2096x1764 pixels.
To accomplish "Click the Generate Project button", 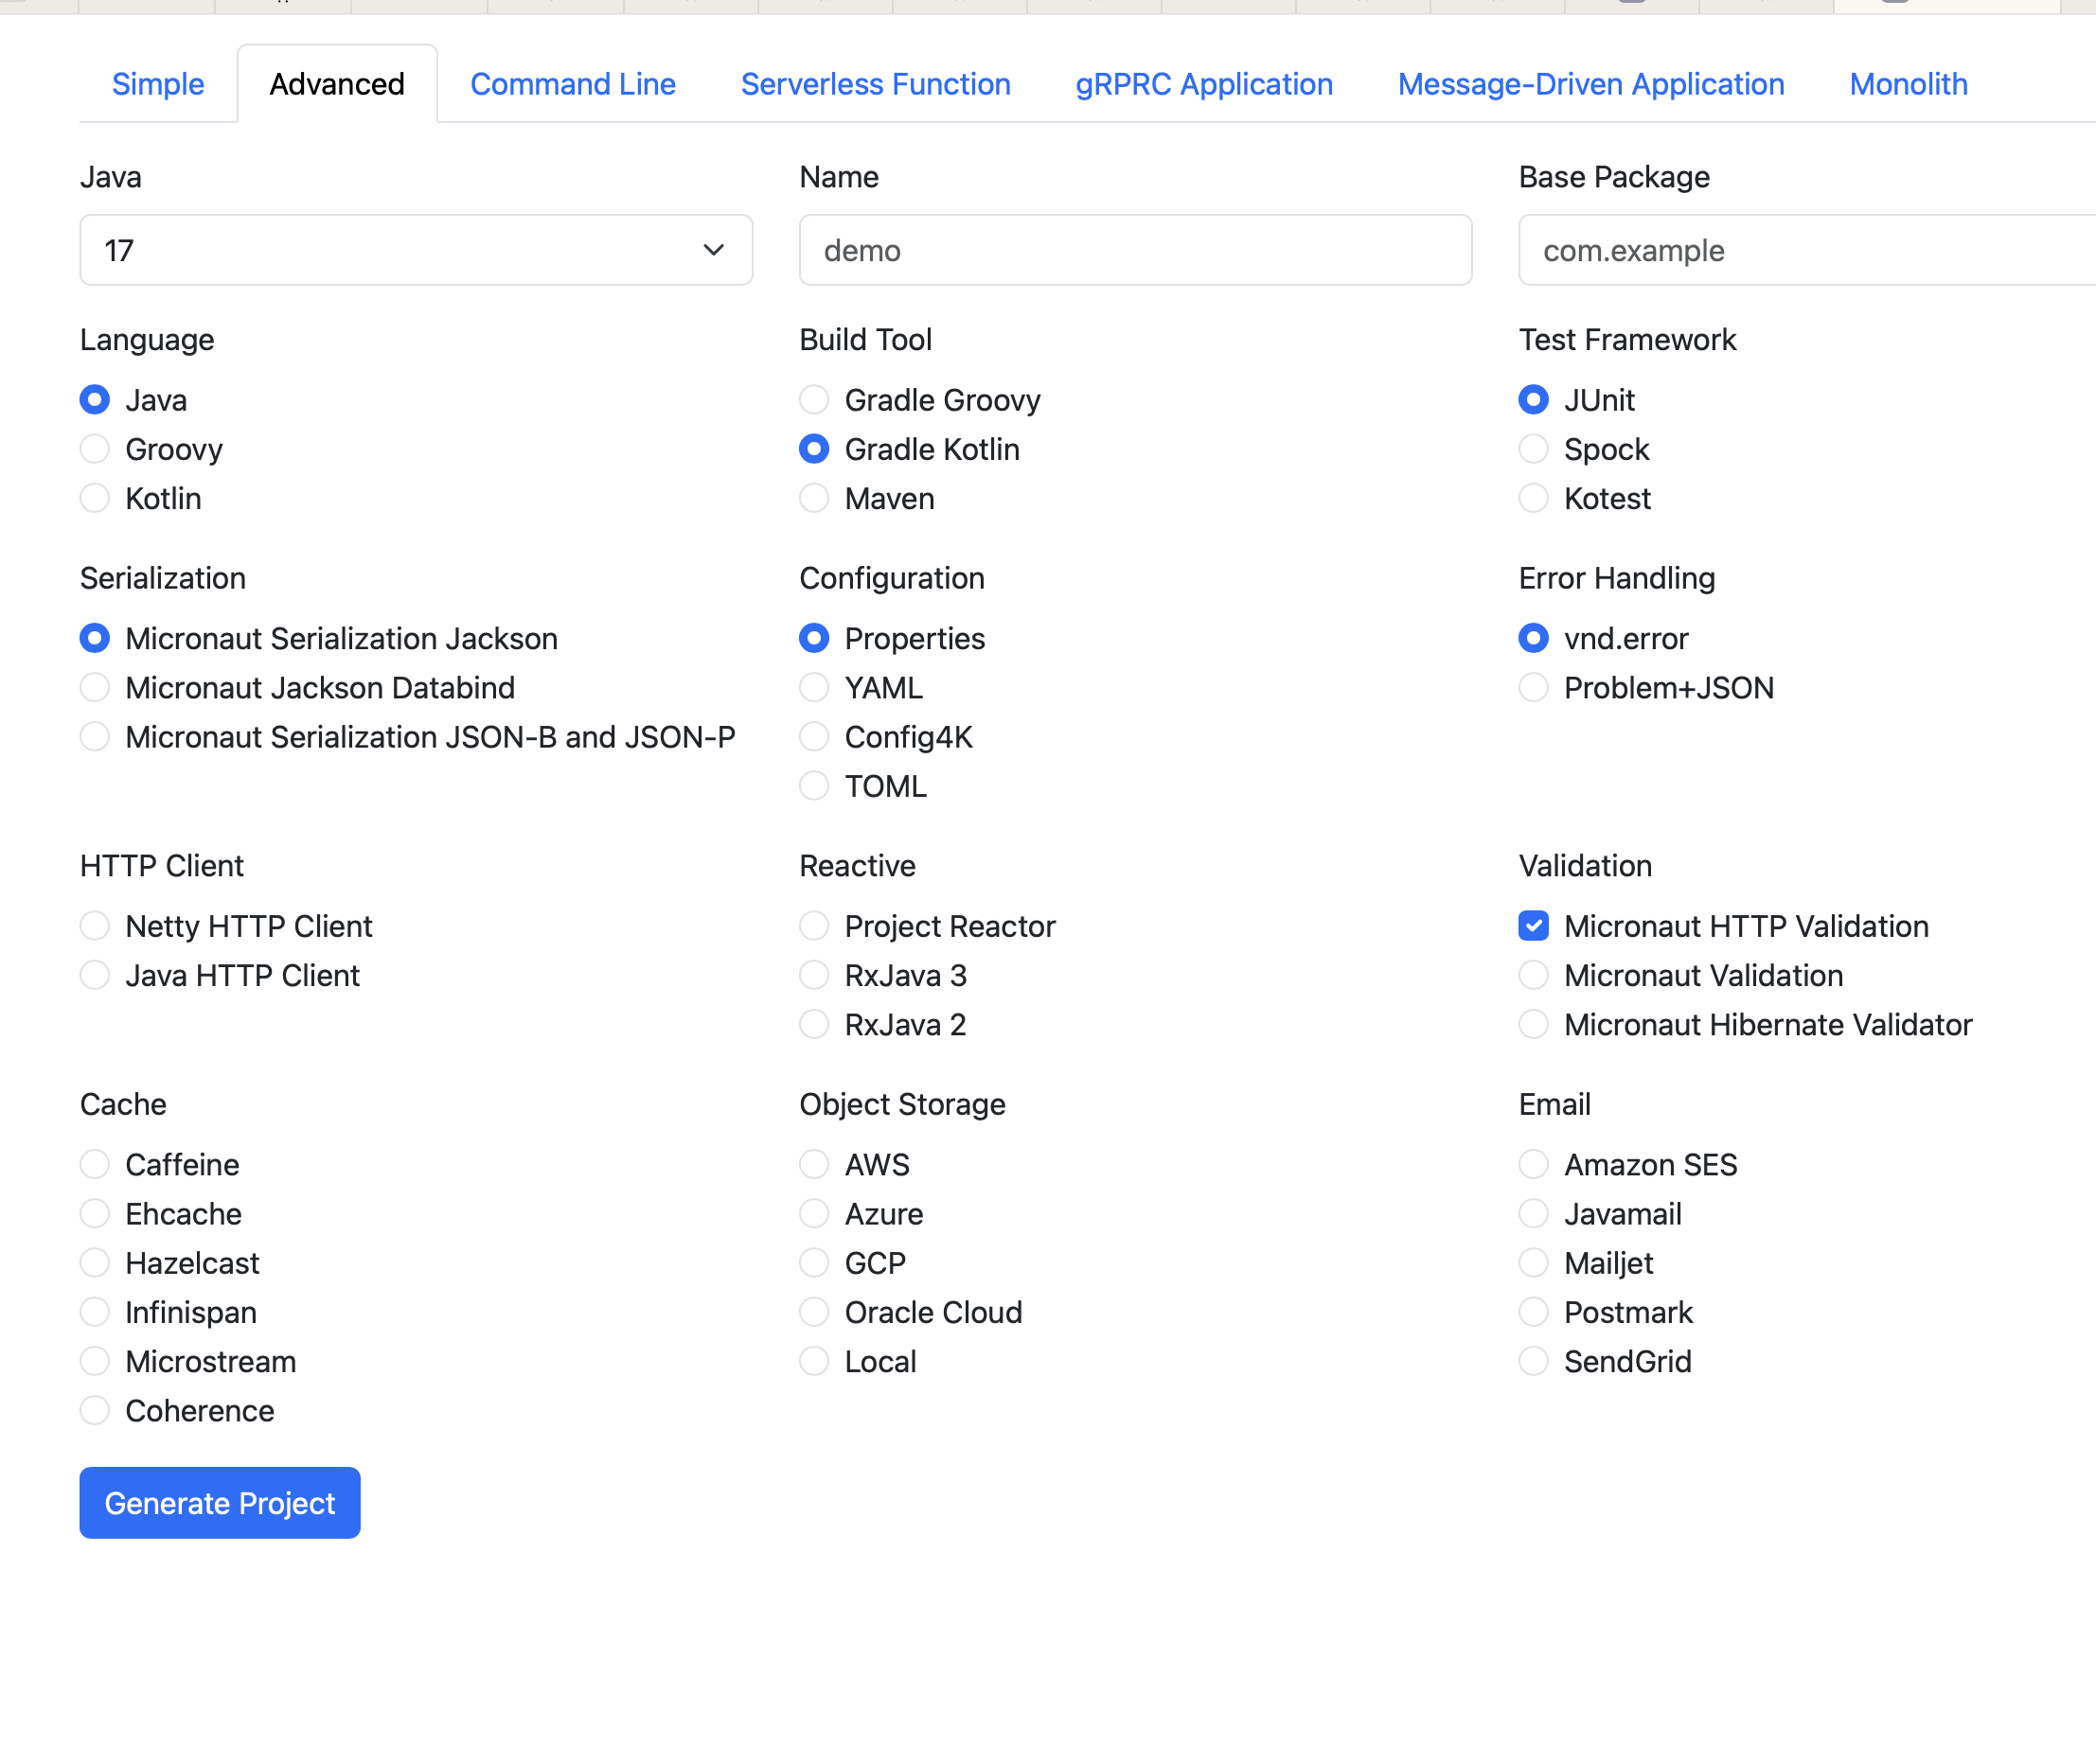I will click(219, 1502).
